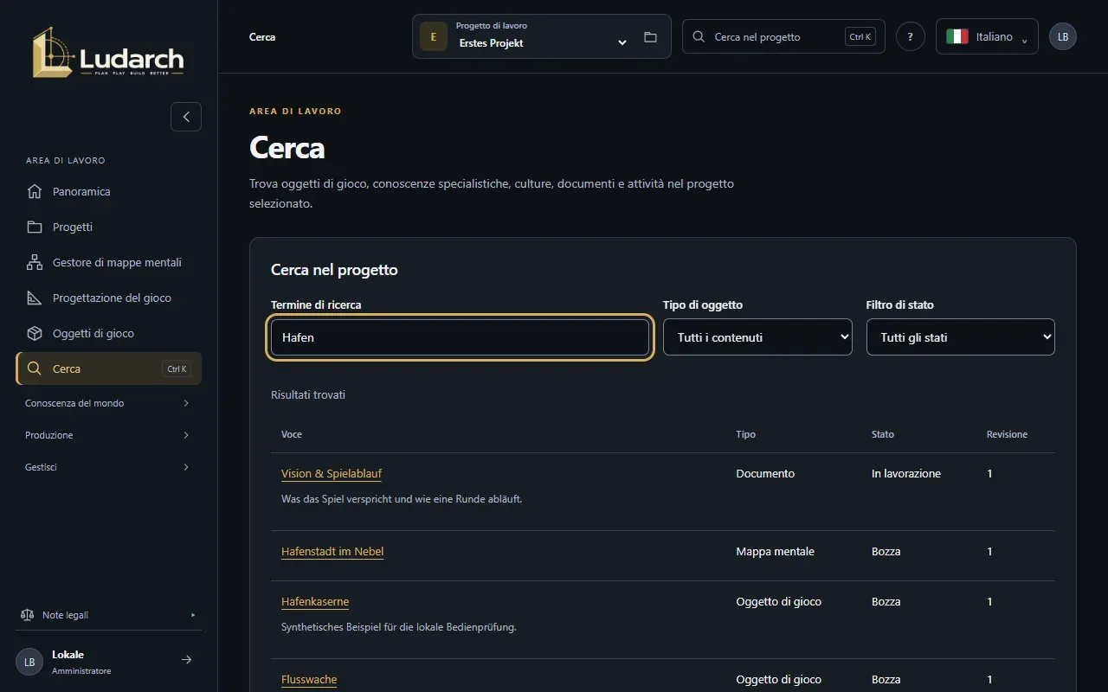This screenshot has width=1108, height=692.
Task: Click the Progetti folder icon
Action: [35, 227]
